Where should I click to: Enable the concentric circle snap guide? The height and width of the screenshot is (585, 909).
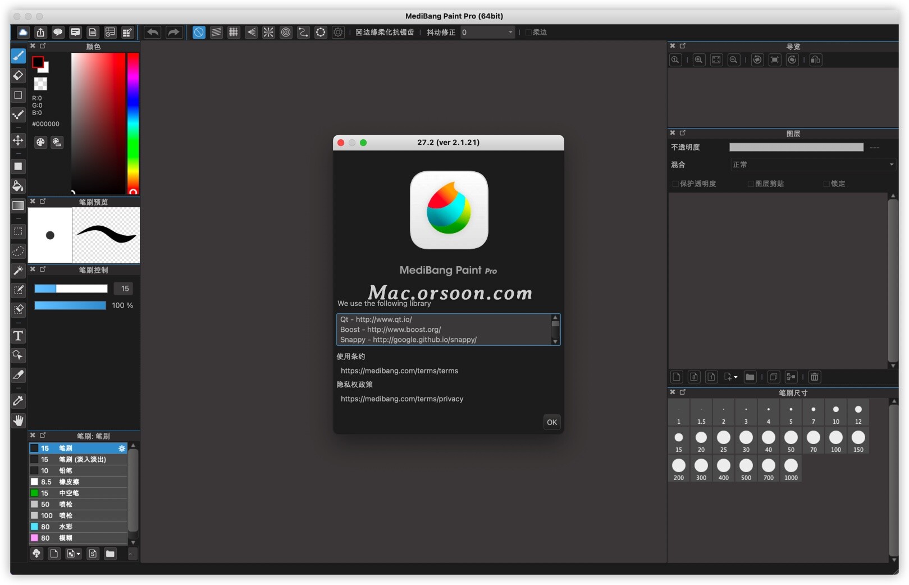(x=286, y=32)
